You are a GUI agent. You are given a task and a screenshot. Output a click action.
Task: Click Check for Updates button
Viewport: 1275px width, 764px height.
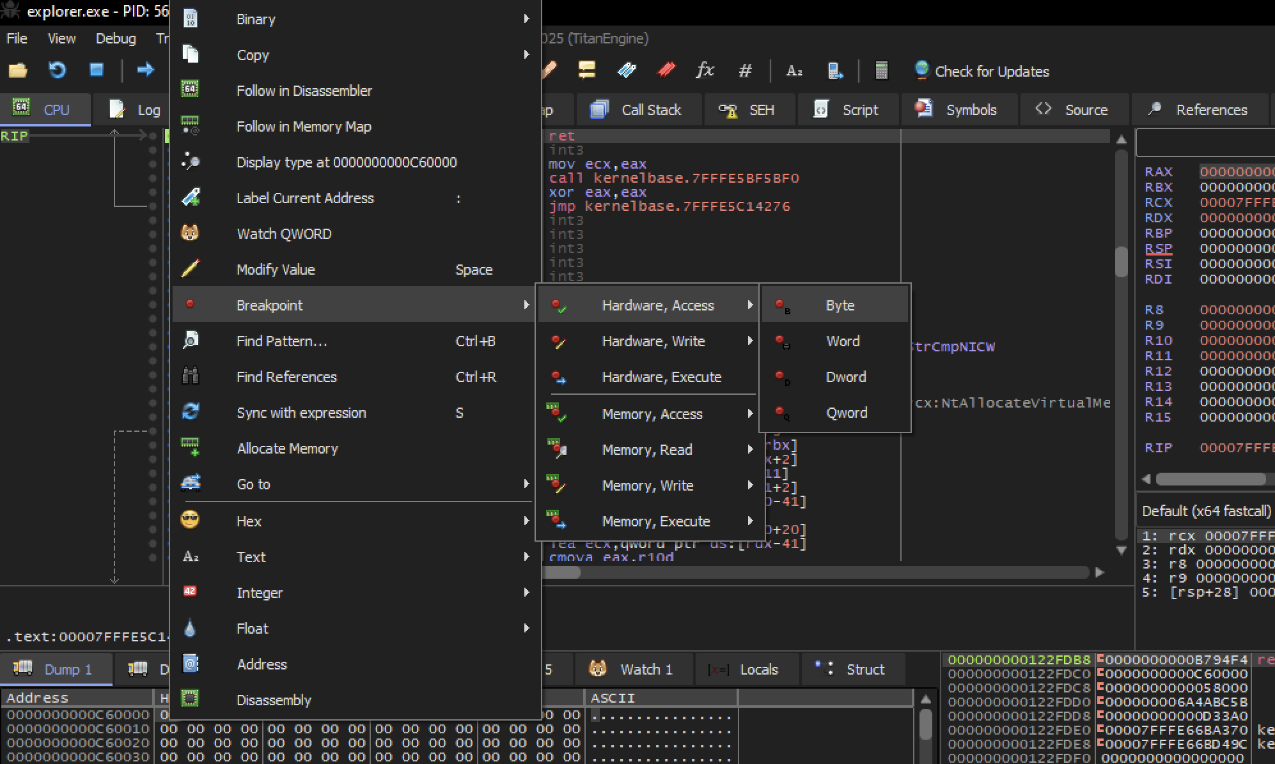click(982, 71)
